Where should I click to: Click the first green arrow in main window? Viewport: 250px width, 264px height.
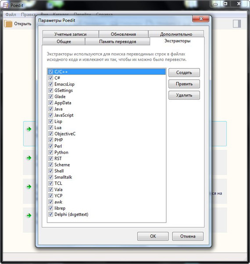(29, 129)
